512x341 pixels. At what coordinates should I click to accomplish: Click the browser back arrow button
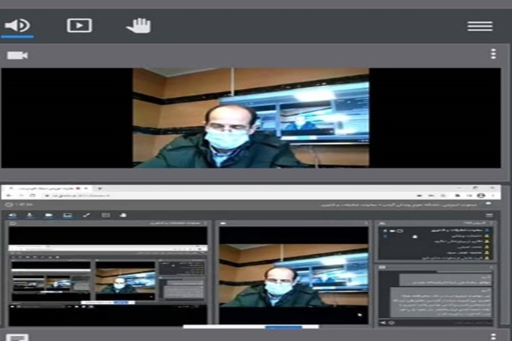coord(9,196)
